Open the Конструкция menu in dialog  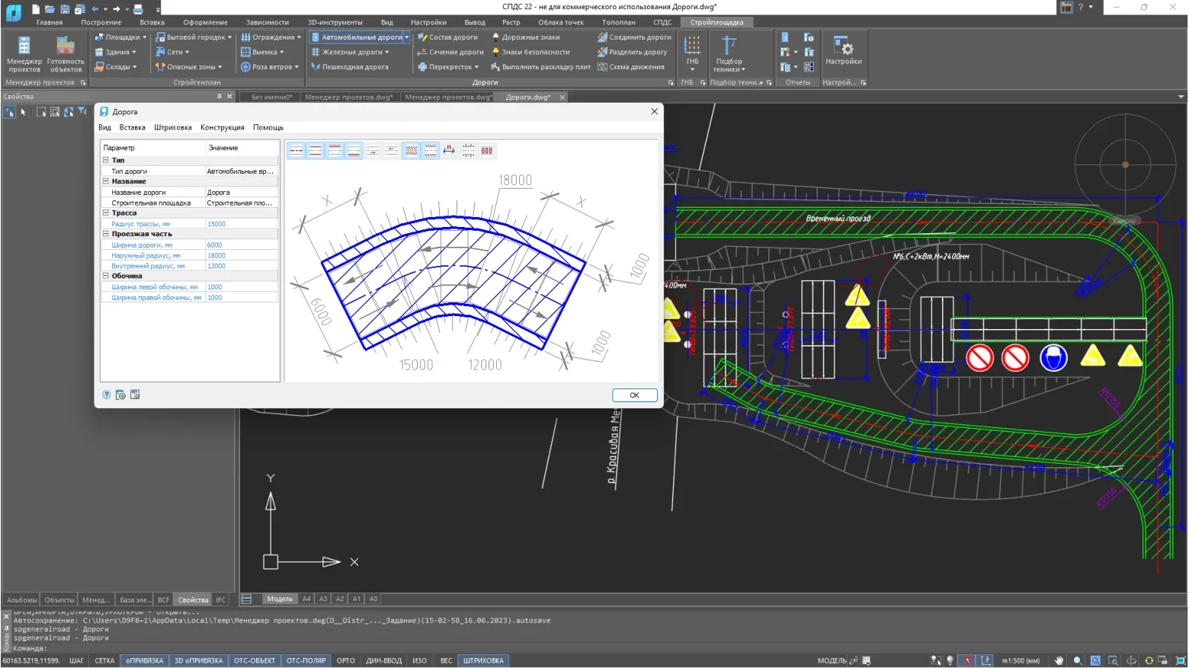(x=222, y=127)
